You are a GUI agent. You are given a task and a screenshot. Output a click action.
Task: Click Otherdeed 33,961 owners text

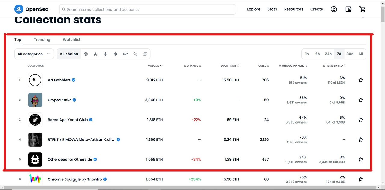[295, 162]
